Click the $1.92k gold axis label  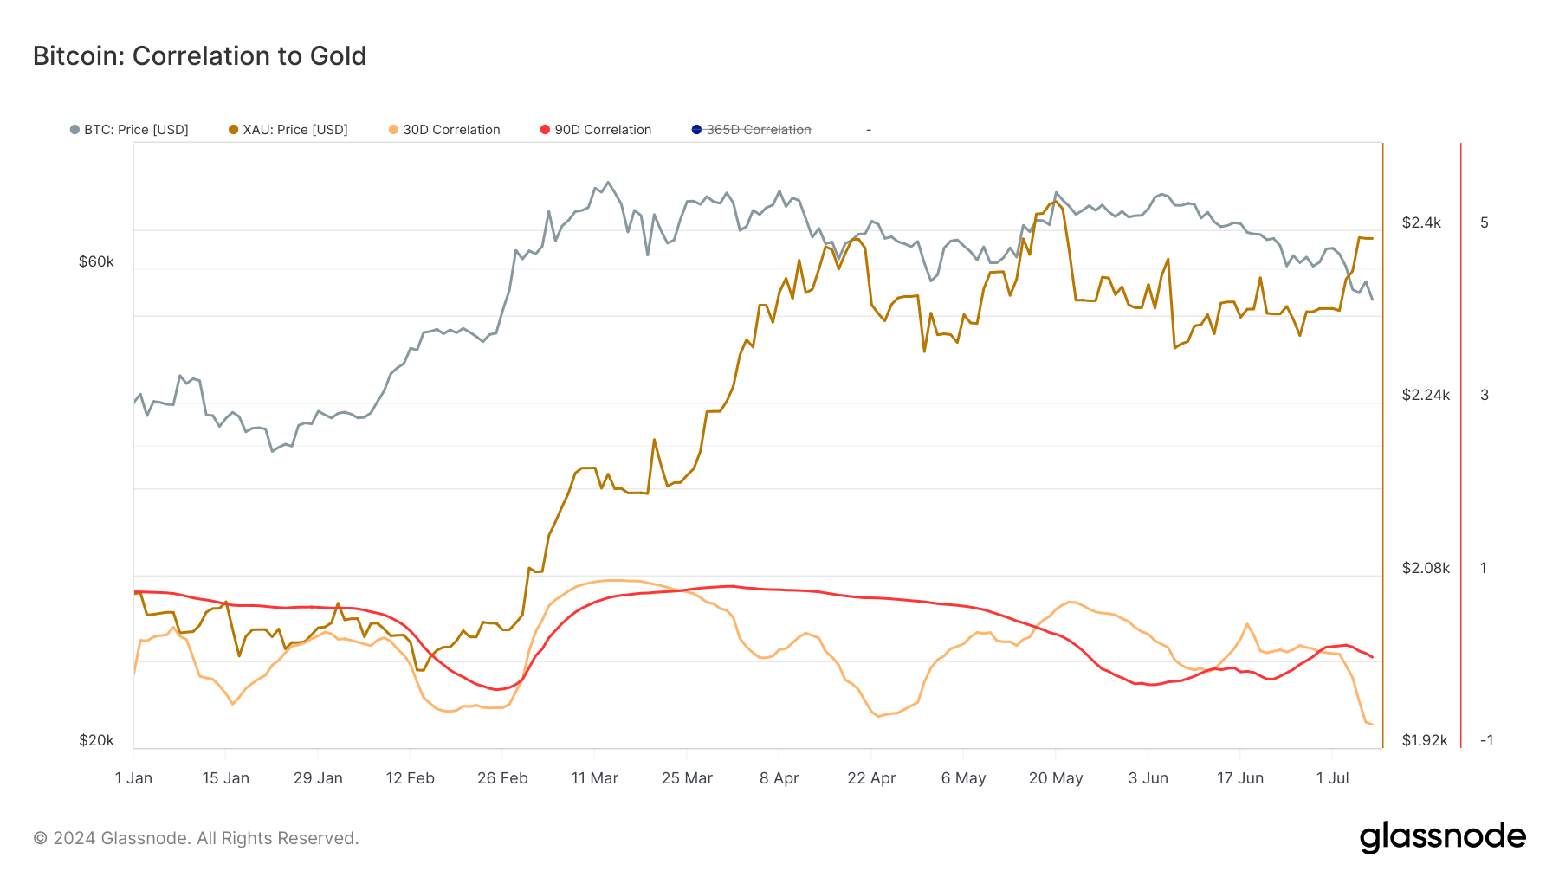tap(1425, 740)
